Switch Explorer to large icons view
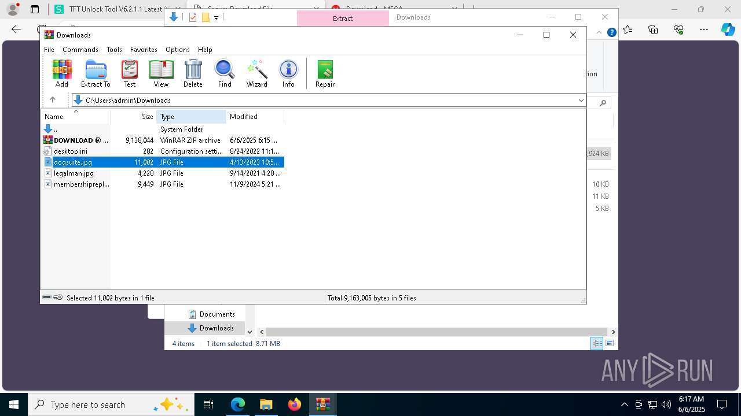Viewport: 741px width, 416px height. (610, 343)
